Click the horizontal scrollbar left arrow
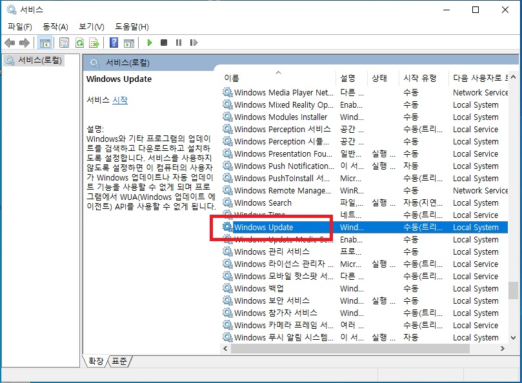 click(x=225, y=348)
